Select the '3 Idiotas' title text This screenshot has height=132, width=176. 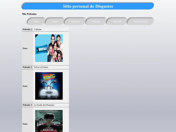coord(37,29)
